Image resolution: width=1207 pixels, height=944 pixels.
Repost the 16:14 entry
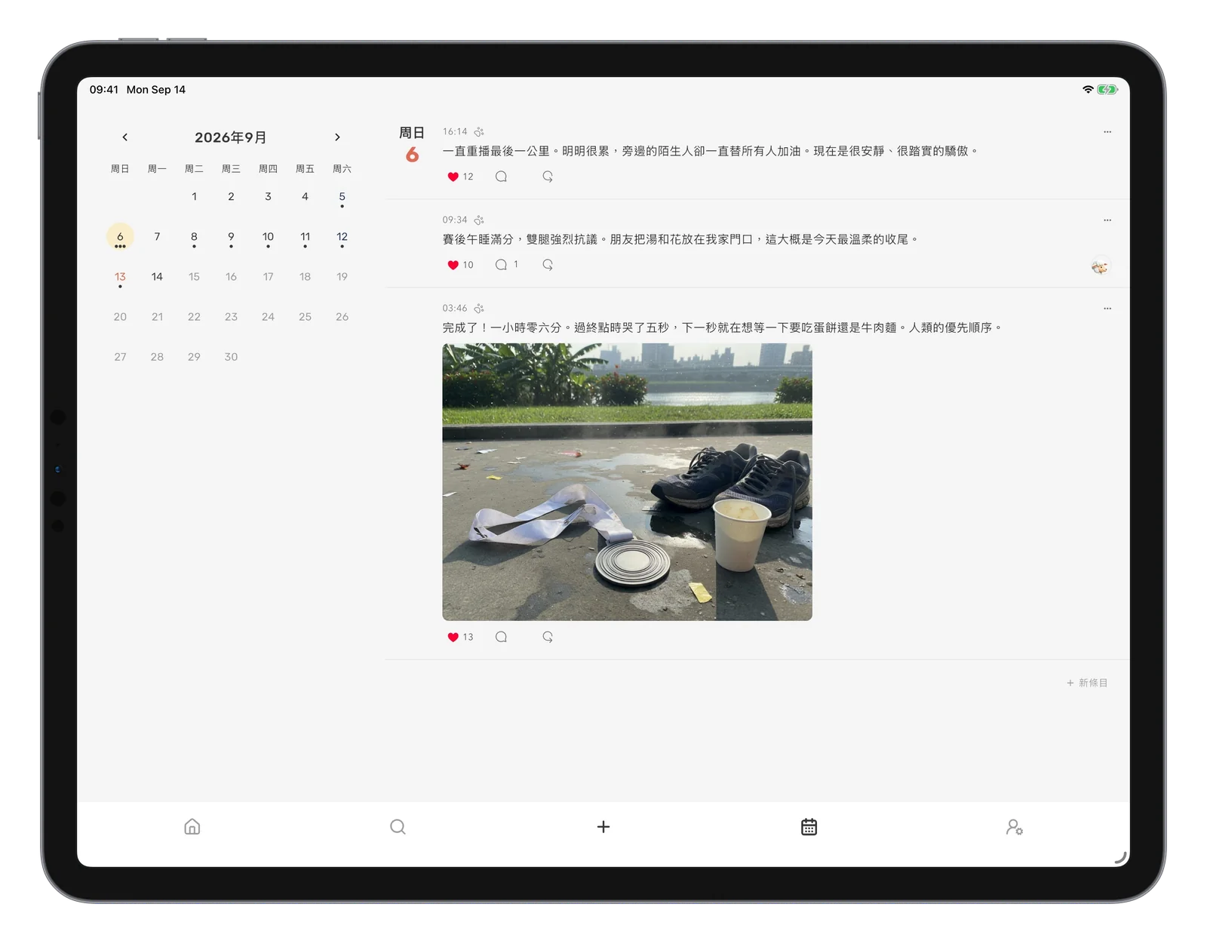[548, 177]
